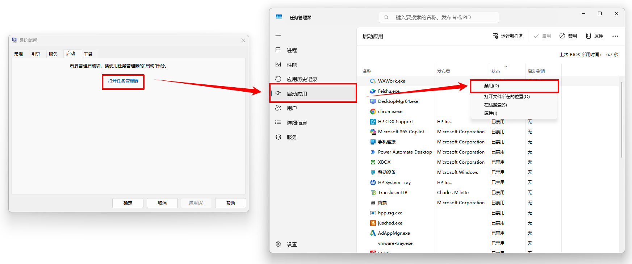Switch to Tools (工具) tab in 系统配置

pyautogui.click(x=88, y=54)
